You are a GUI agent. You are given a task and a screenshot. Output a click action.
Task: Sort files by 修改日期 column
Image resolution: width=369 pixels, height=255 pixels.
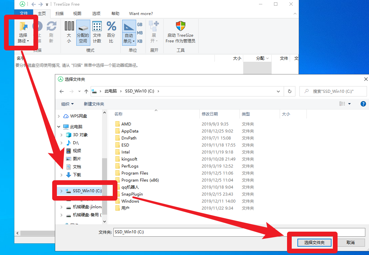coord(219,114)
